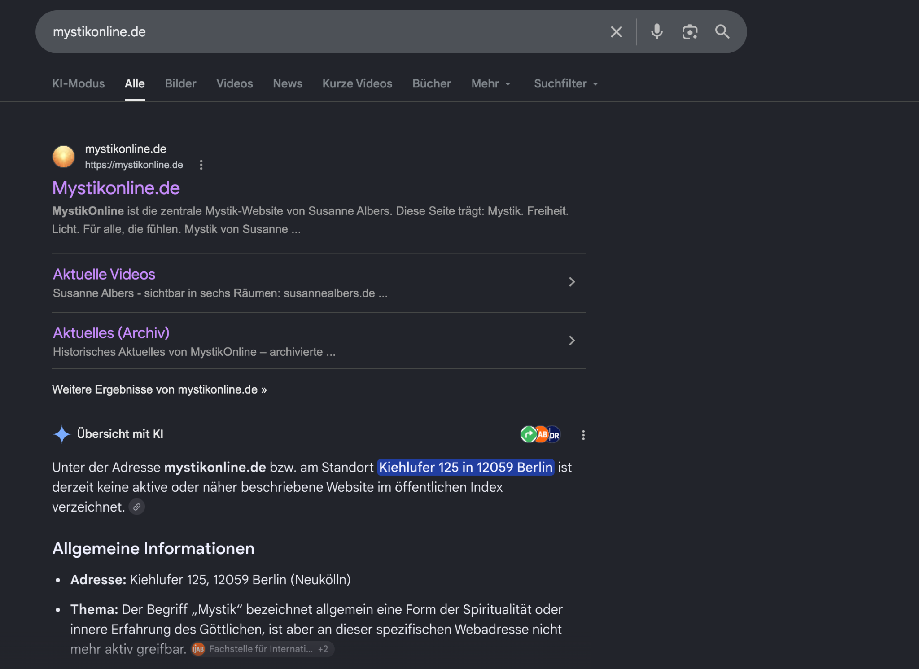Open the three-dot menu next to https://mystikonline.de
The width and height of the screenshot is (919, 669).
click(x=201, y=165)
